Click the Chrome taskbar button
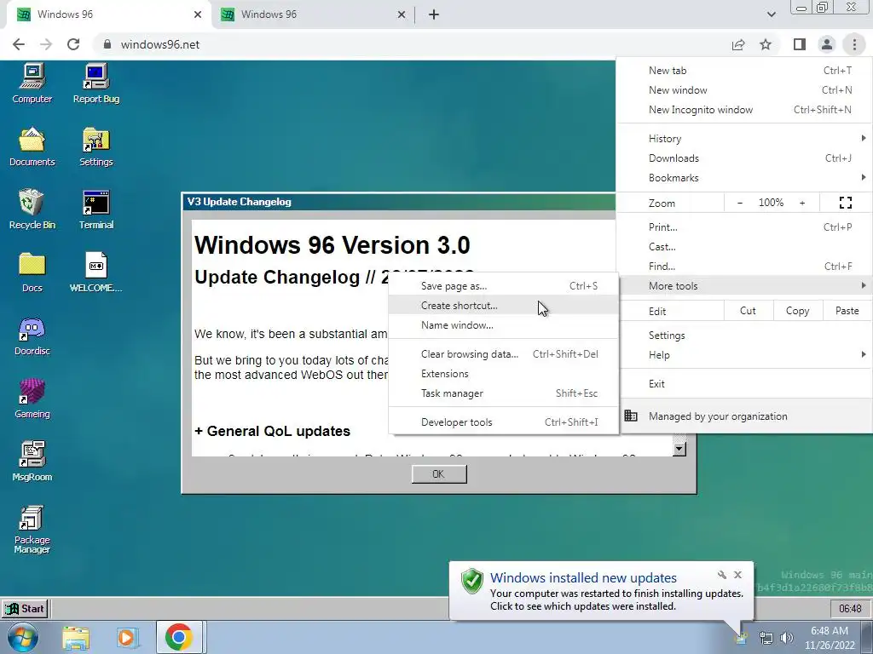This screenshot has width=873, height=654. coord(179,637)
